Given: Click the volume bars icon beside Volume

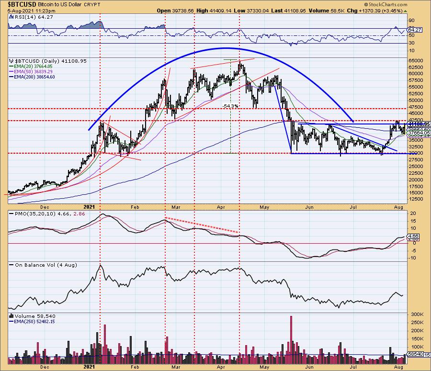Looking at the screenshot, I should (11, 316).
